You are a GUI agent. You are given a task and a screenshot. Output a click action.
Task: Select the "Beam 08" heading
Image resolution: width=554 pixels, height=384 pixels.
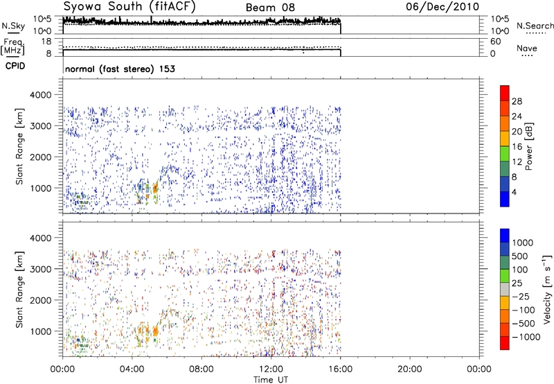click(x=270, y=8)
